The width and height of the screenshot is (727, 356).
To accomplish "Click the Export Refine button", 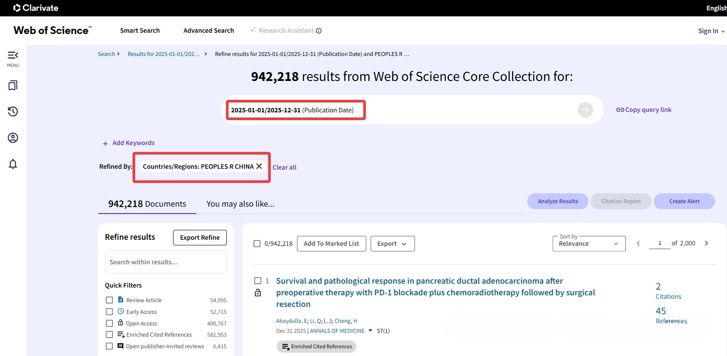I will click(x=200, y=238).
